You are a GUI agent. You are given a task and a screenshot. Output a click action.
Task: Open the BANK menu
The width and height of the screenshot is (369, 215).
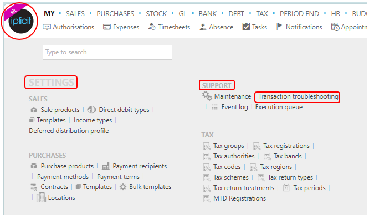208,14
